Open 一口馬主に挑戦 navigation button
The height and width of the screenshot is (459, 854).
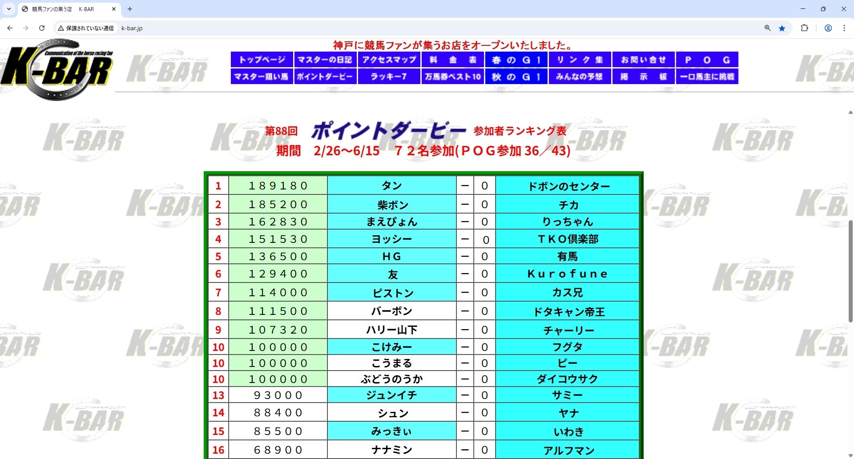click(x=707, y=76)
